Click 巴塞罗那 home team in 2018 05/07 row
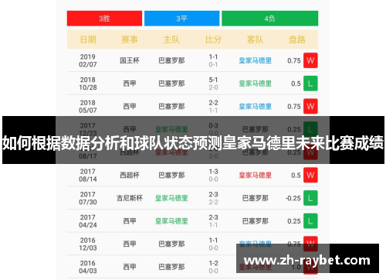Viewport: 386px width, 280px height. pyautogui.click(x=171, y=107)
